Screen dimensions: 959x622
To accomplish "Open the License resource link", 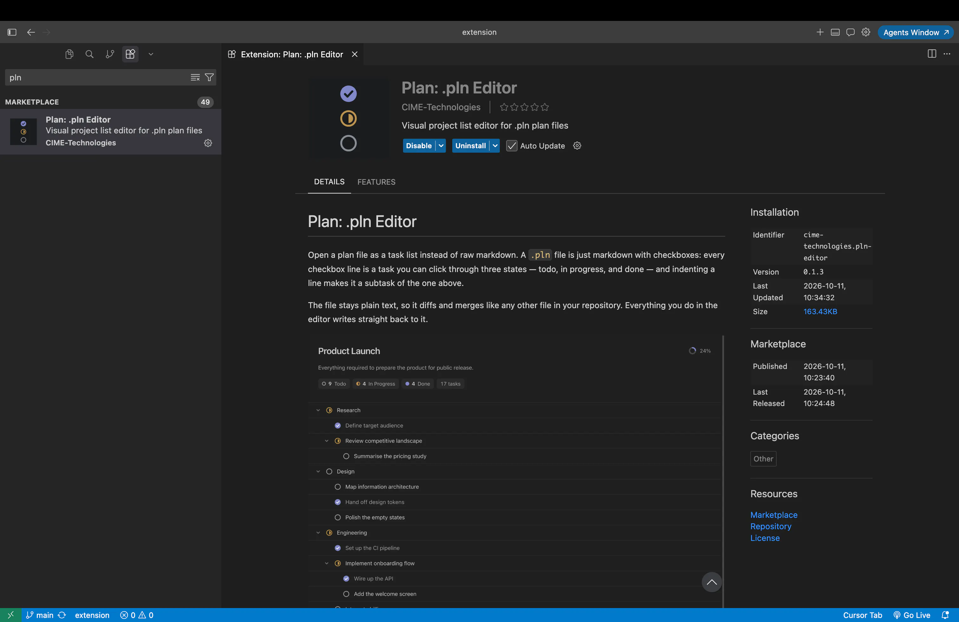I will tap(765, 538).
